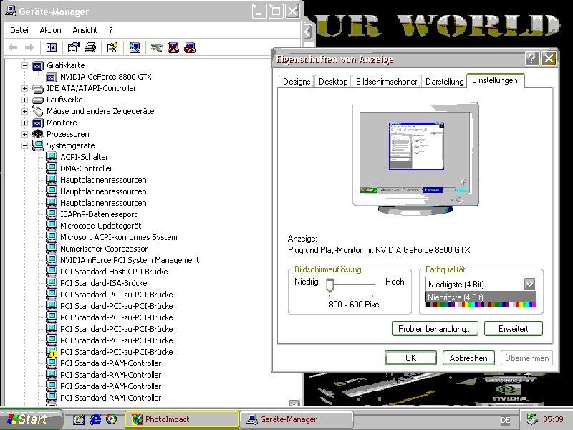Screen dimensions: 573x430
Task: Click the mouse icon beside Mäuse und andere Zeigegeräte
Action: [x=38, y=111]
